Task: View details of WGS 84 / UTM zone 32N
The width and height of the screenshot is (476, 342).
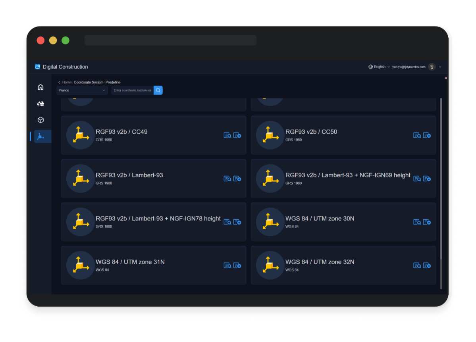Action: 417,265
